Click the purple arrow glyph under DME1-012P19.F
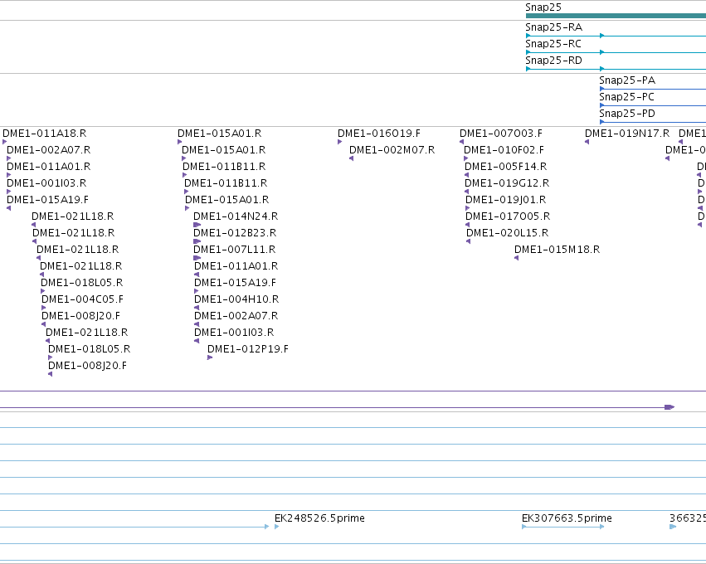Image resolution: width=706 pixels, height=564 pixels. coord(210,357)
